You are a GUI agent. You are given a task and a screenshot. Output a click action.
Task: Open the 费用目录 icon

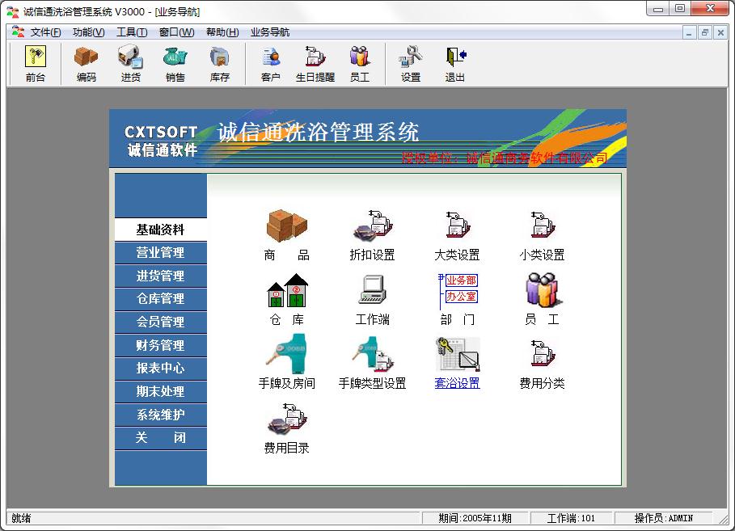[x=287, y=418]
